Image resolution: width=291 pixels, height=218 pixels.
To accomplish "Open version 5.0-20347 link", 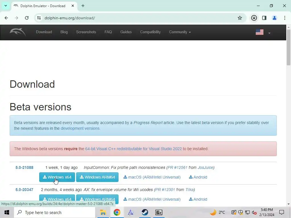I will coord(24,190).
